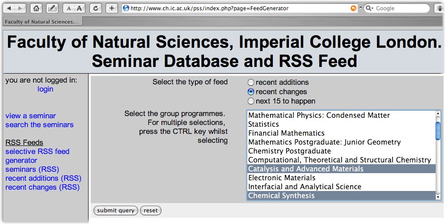Go forward with the right arrow button

pos(20,8)
